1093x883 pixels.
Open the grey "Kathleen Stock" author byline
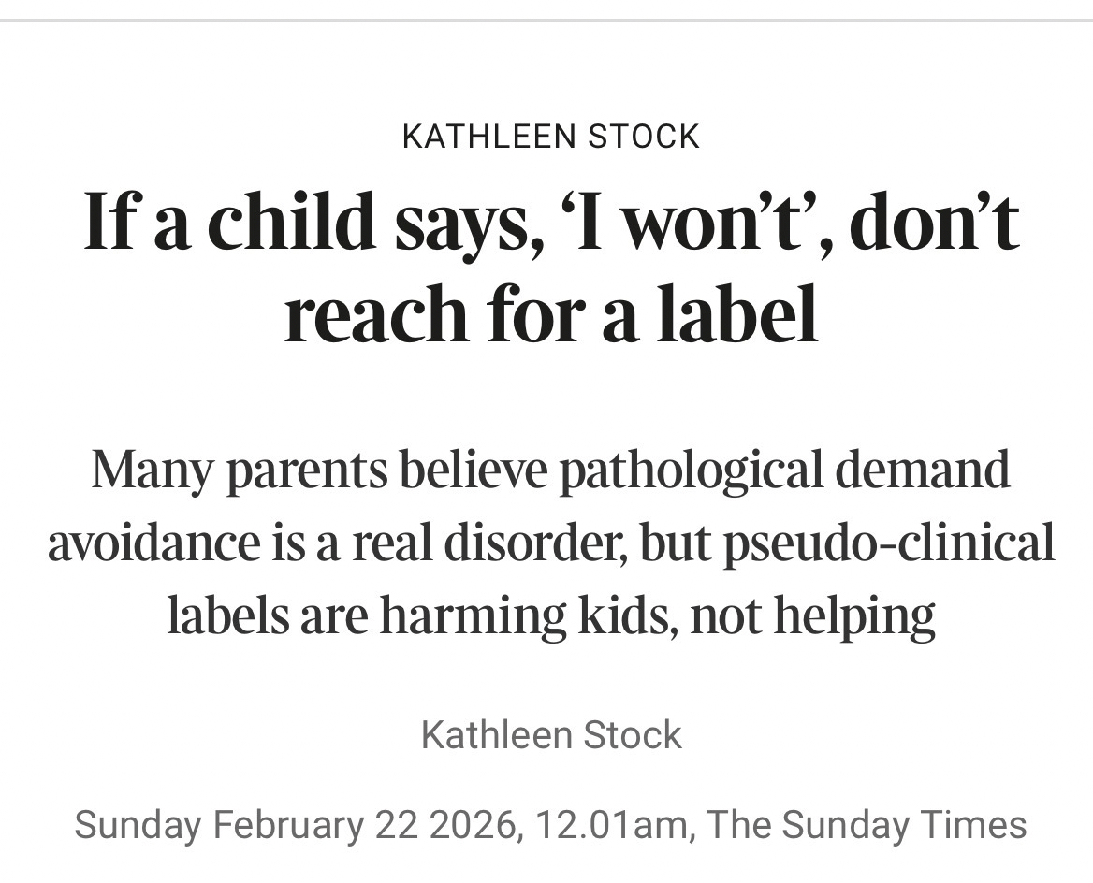(x=551, y=735)
